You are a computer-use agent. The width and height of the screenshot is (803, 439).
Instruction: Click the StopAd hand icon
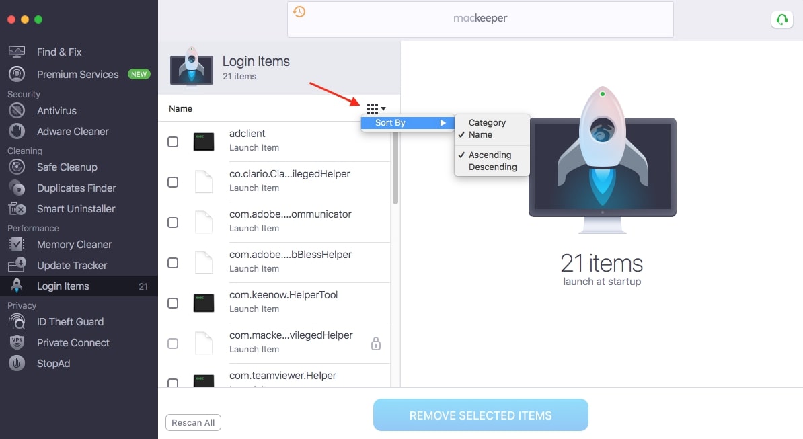point(16,363)
